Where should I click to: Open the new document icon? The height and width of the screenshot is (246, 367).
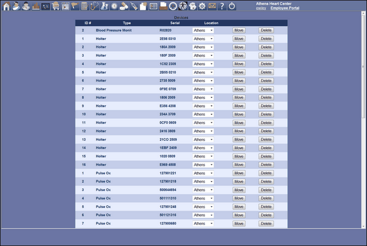coord(143,6)
